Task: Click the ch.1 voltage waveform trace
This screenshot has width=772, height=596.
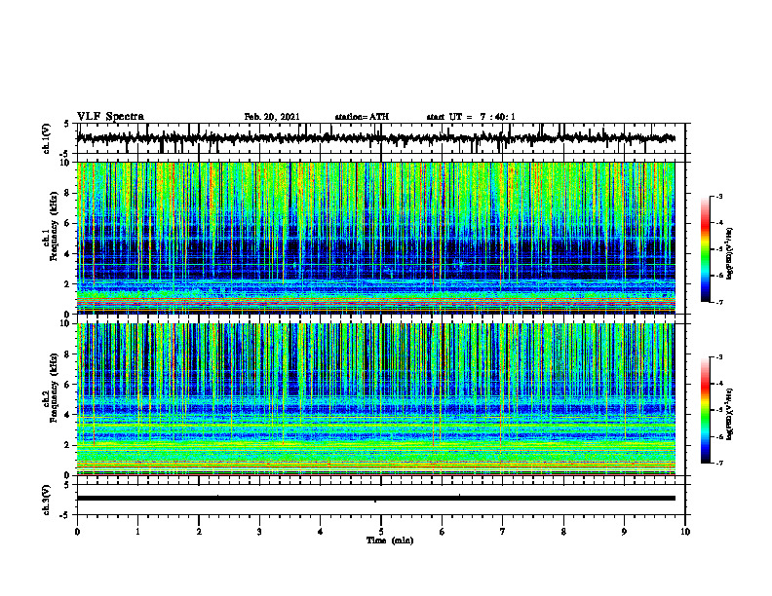Action: [x=375, y=138]
